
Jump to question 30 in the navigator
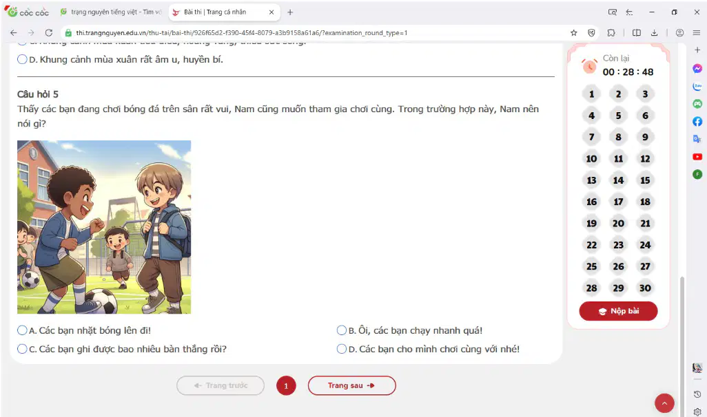pyautogui.click(x=645, y=288)
